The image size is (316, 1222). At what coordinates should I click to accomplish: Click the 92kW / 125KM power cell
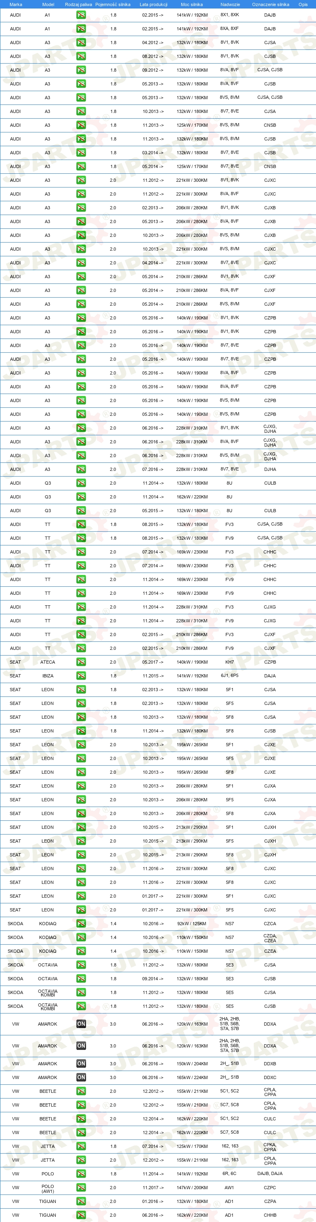coord(192,923)
